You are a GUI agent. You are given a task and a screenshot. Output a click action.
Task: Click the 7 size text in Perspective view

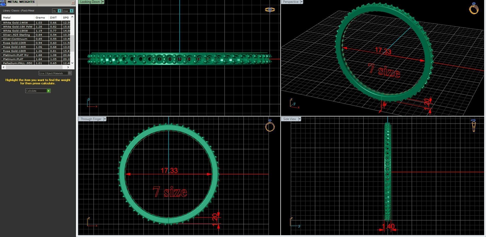pyautogui.click(x=384, y=70)
